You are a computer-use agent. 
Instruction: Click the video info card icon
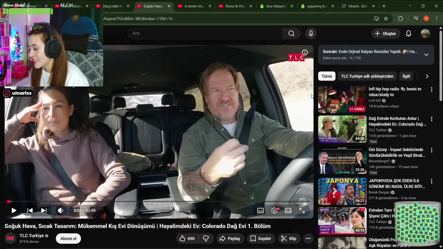pyautogui.click(x=305, y=53)
